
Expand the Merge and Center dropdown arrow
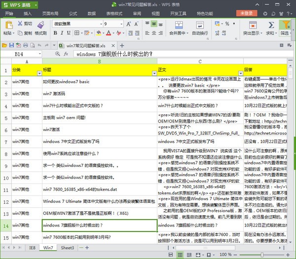(187, 33)
